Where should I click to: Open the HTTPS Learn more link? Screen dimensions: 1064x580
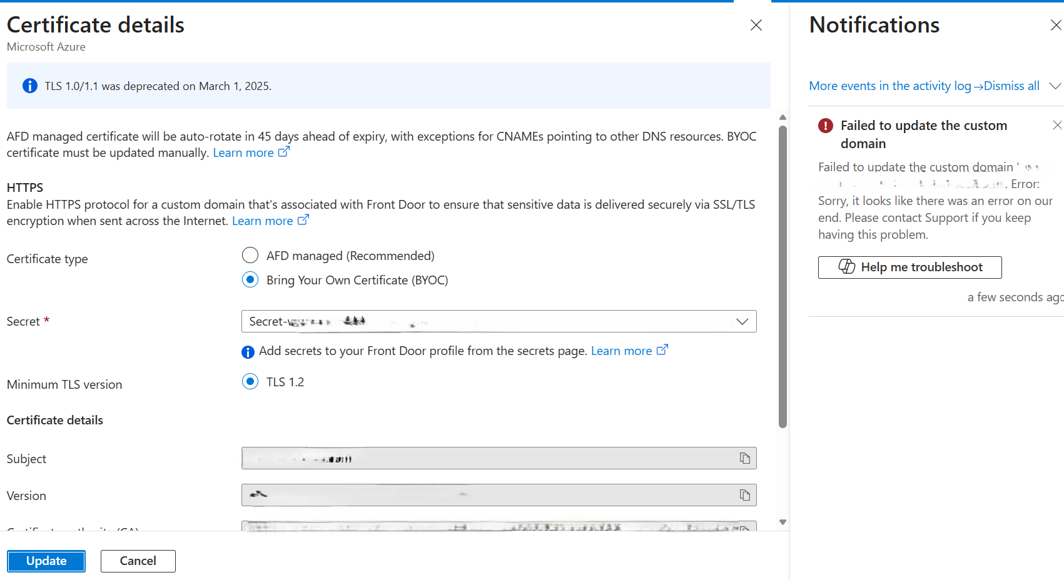coord(263,220)
